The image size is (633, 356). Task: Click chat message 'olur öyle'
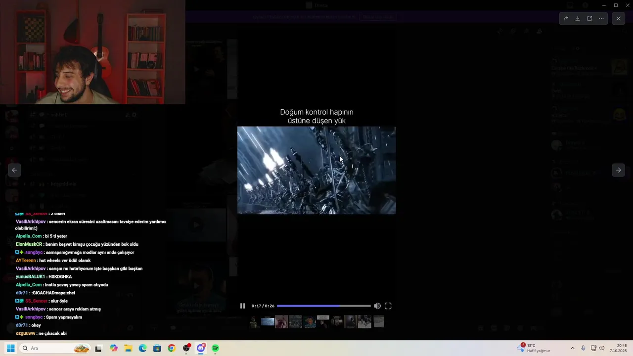[59, 301]
